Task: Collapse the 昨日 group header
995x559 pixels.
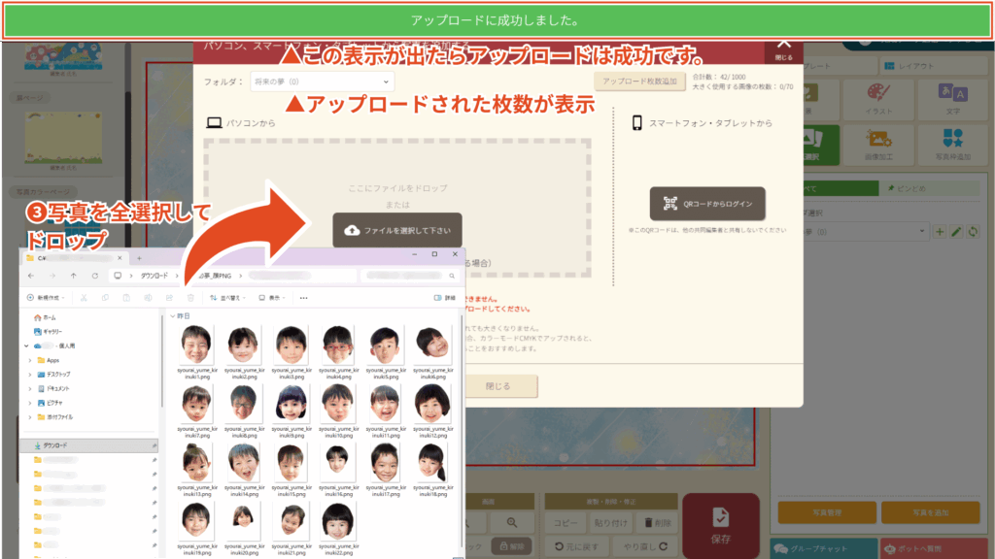Action: 173,316
